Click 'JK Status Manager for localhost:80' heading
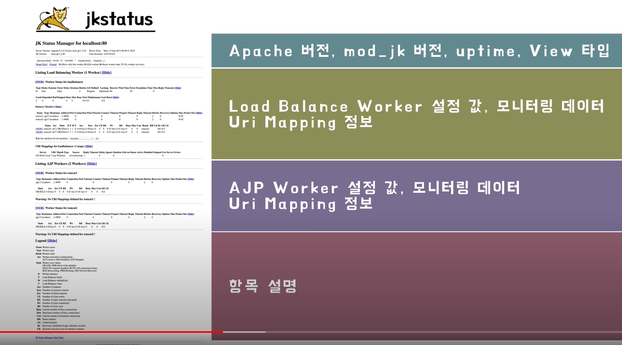The height and width of the screenshot is (345, 622). (71, 43)
